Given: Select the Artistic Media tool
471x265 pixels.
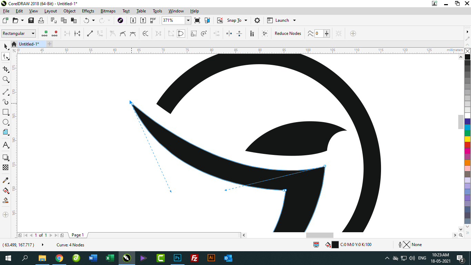Looking at the screenshot, I should point(6,102).
